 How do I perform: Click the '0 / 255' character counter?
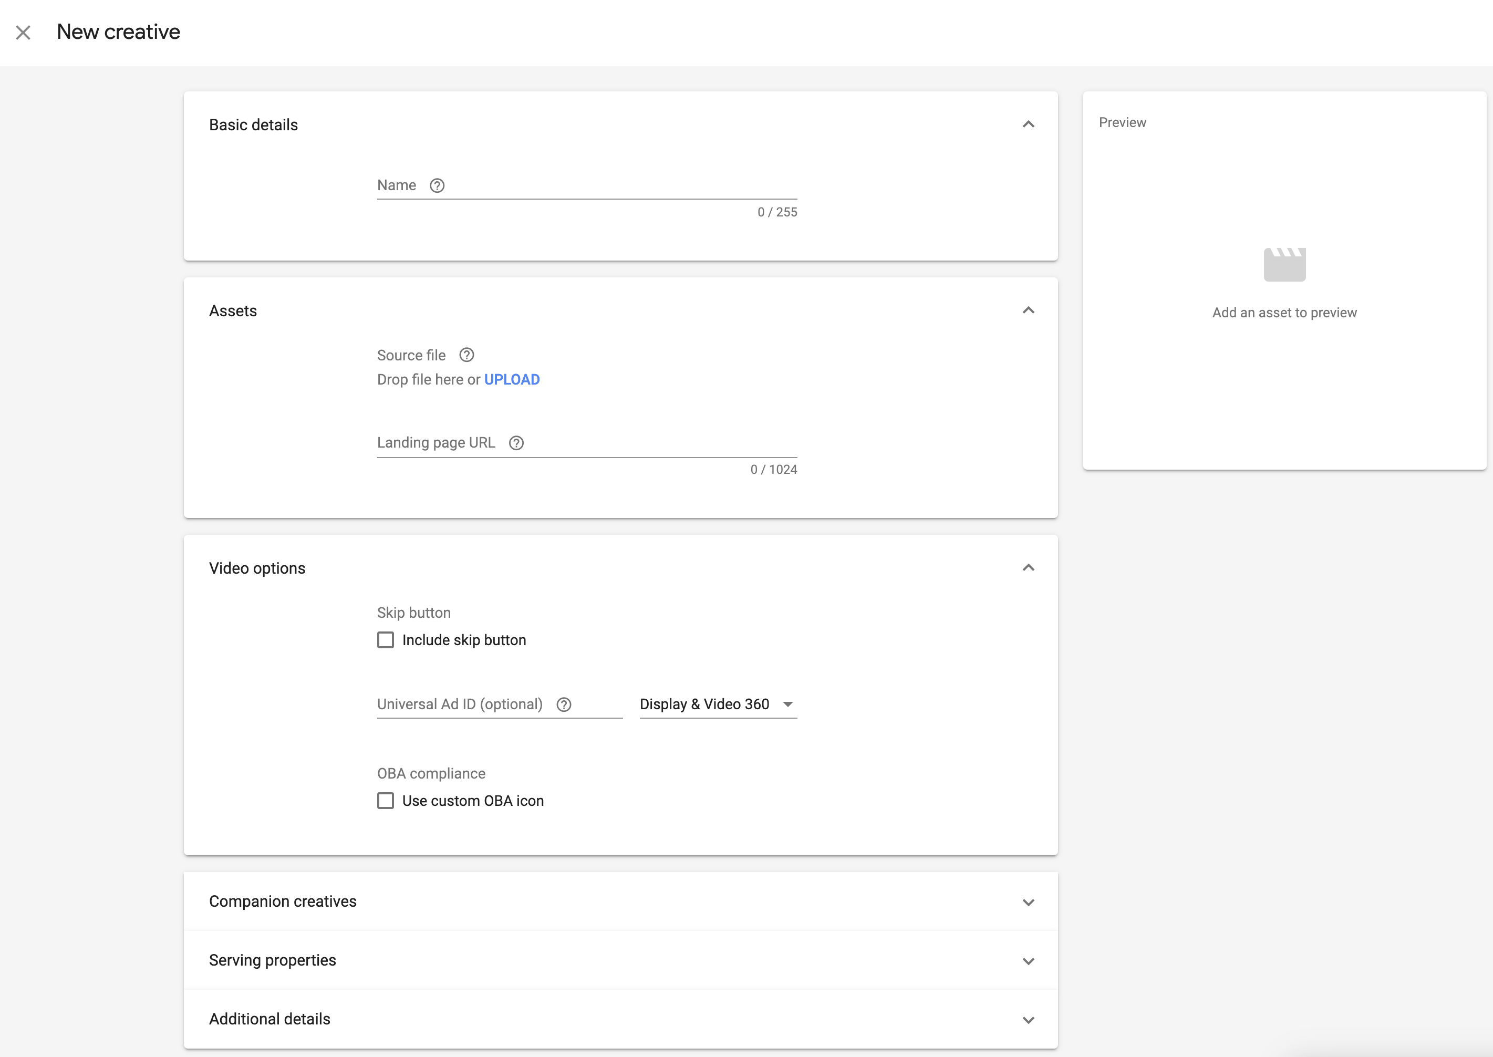pyautogui.click(x=777, y=212)
